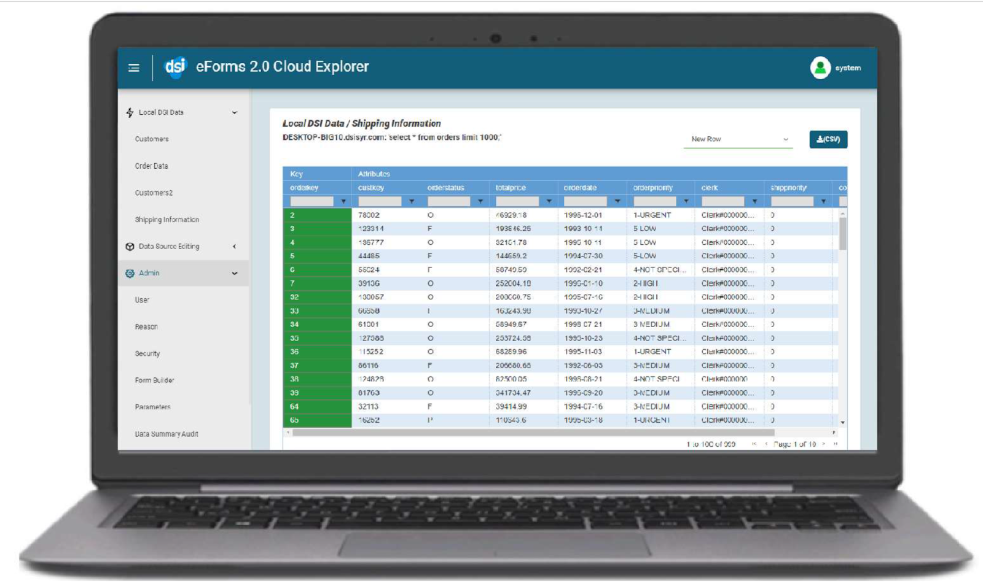Click the Admin gear icon

click(130, 272)
